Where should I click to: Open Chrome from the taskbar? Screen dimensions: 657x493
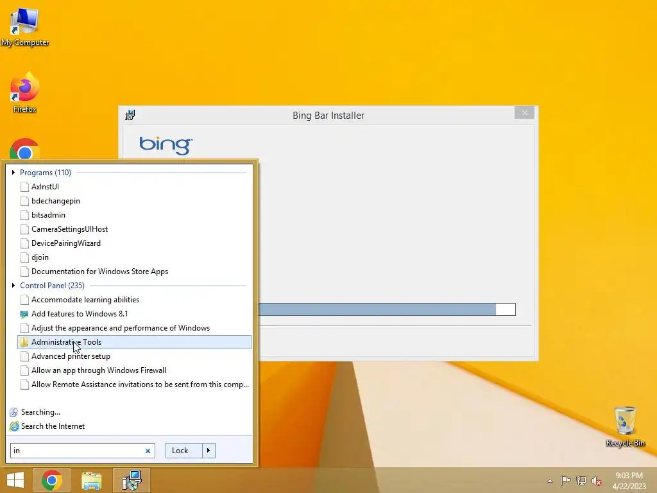(52, 480)
